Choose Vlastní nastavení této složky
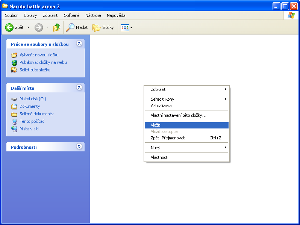Viewport: 300px width, 225px height. (187, 115)
